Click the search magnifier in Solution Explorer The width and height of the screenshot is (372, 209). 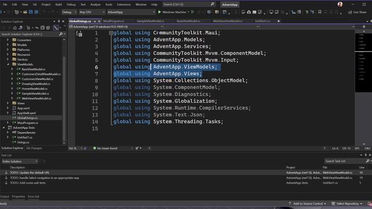pos(60,34)
